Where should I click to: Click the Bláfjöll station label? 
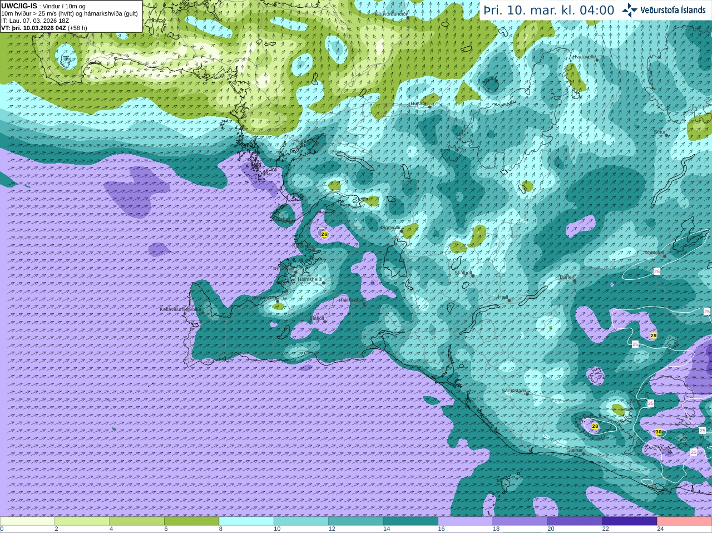coord(317,318)
